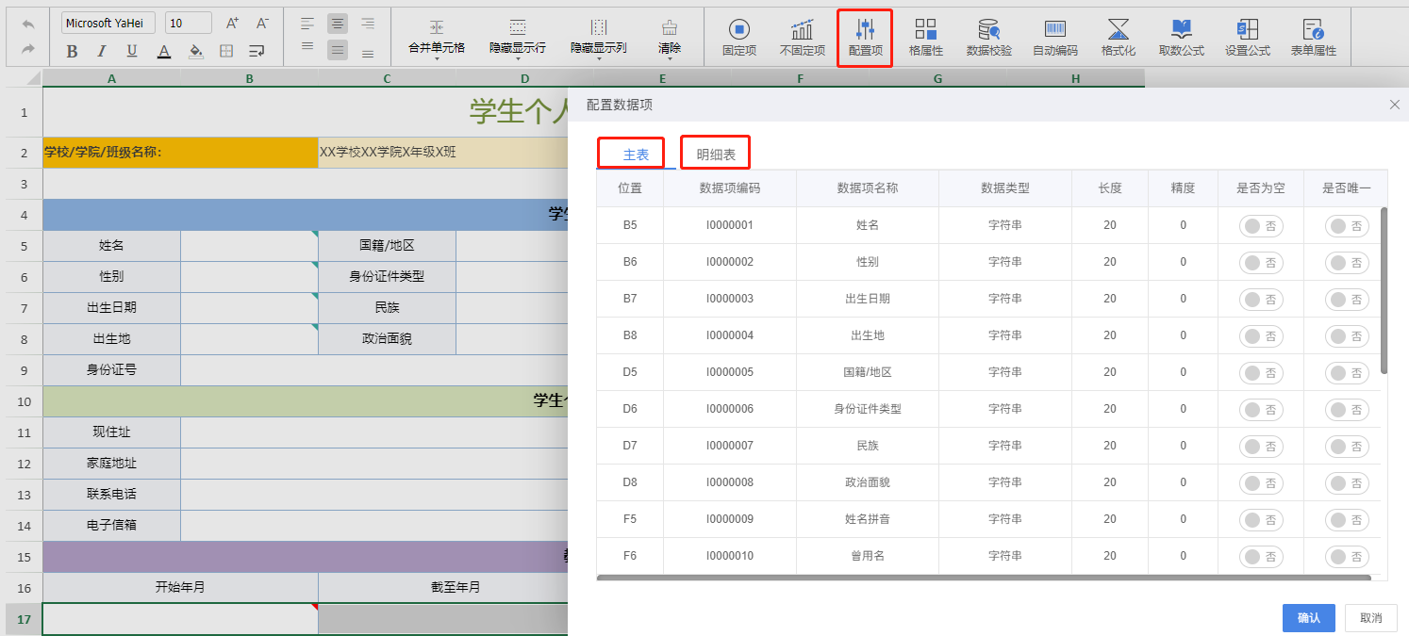Screen dimensions: 1409x636
Task: Open the 数据校验 data validation tool
Action: pos(989,37)
